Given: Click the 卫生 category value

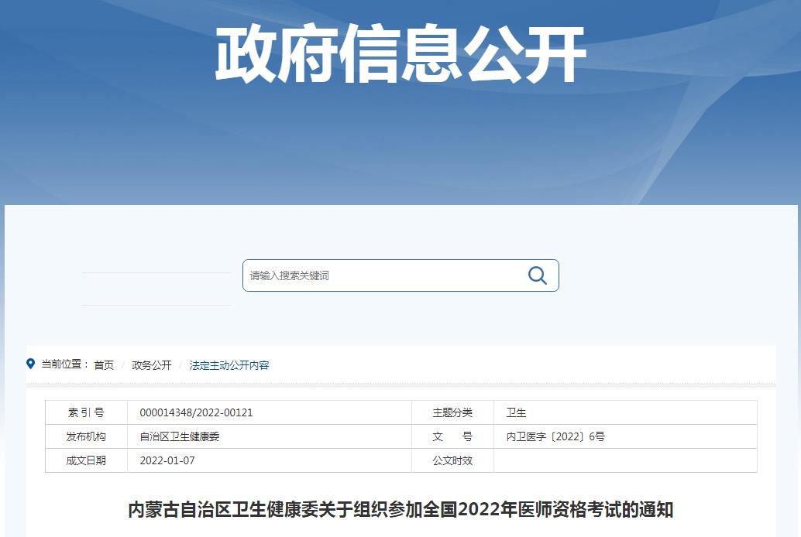Looking at the screenshot, I should pyautogui.click(x=516, y=412).
